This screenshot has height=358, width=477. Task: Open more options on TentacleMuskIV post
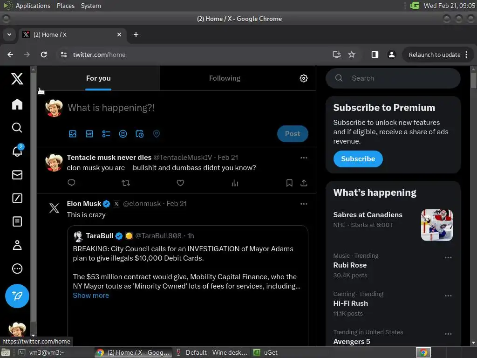(x=304, y=158)
